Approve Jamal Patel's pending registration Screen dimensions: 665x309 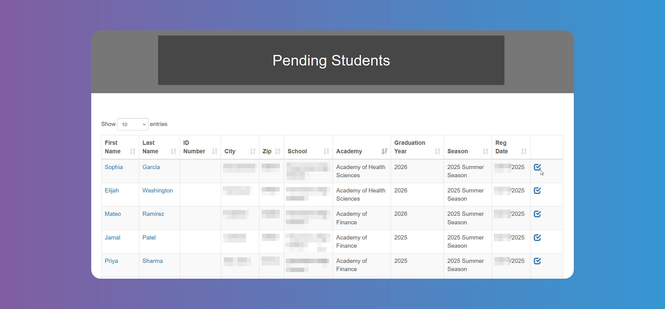pyautogui.click(x=537, y=237)
